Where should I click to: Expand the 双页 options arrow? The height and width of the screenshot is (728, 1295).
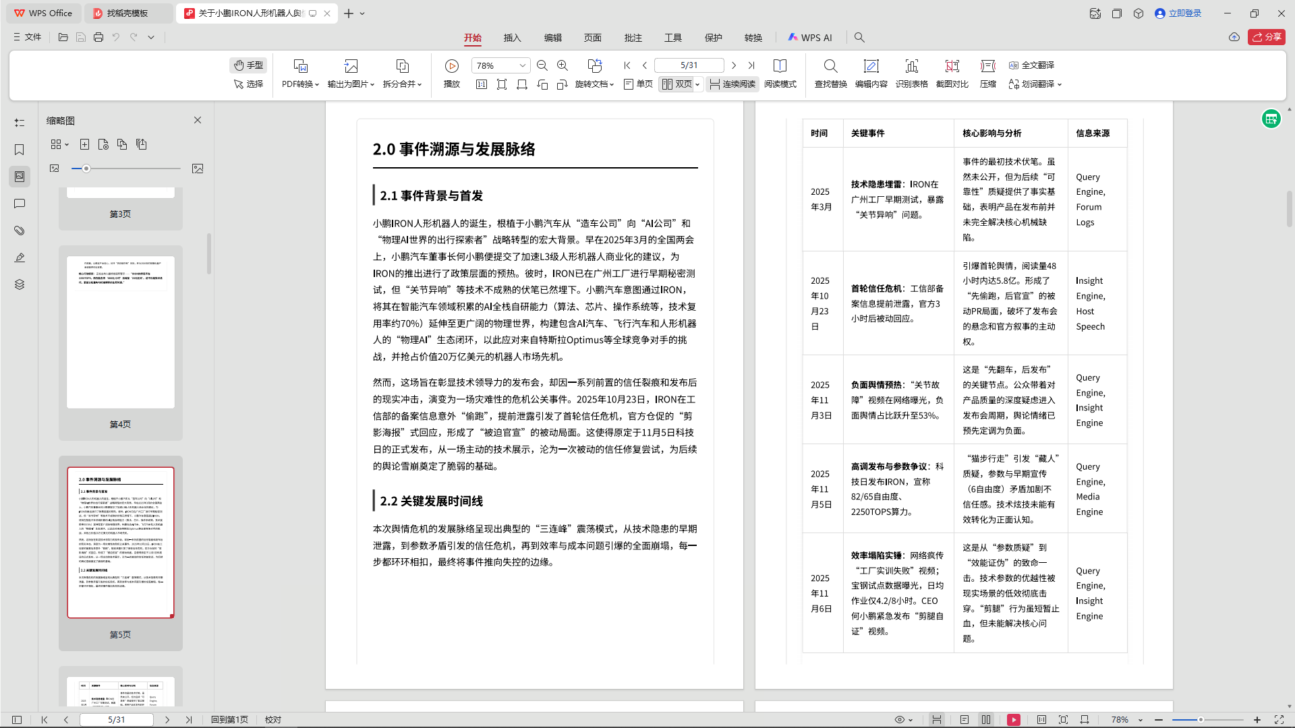(x=697, y=85)
